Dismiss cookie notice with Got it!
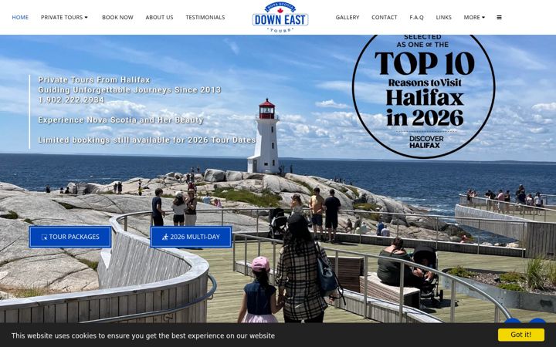 pyautogui.click(x=521, y=335)
